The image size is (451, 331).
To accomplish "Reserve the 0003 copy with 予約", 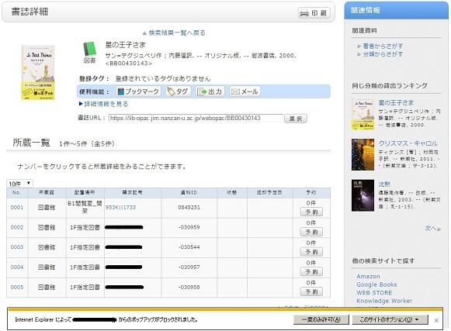I will [311, 252].
